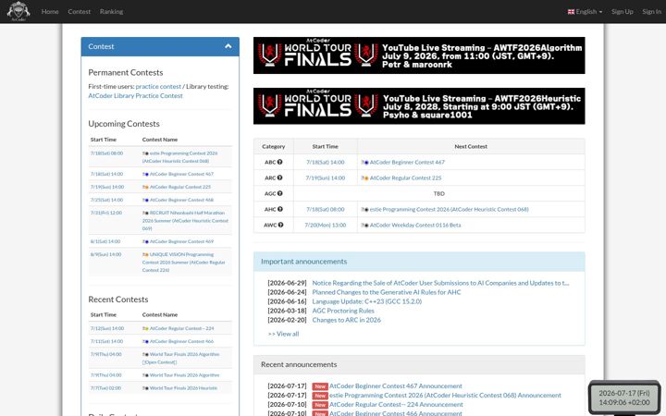This screenshot has height=416, width=666.
Task: Go to the Home menu item
Action: 50,12
